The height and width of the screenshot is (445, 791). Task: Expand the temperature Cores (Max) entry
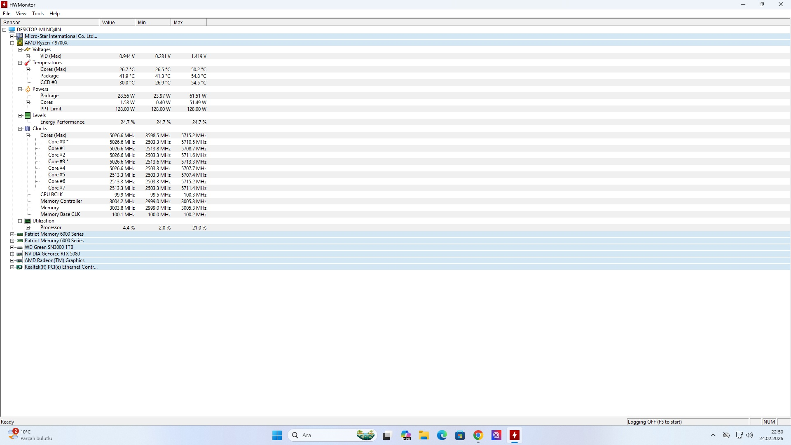point(28,69)
